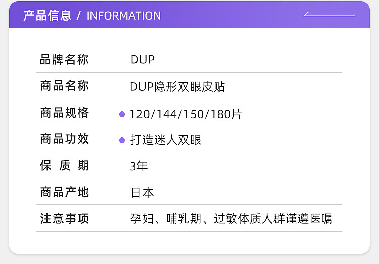The width and height of the screenshot is (379, 264).
Task: Click the purple bullet beside '120/144/150/180片'
Action: point(122,114)
